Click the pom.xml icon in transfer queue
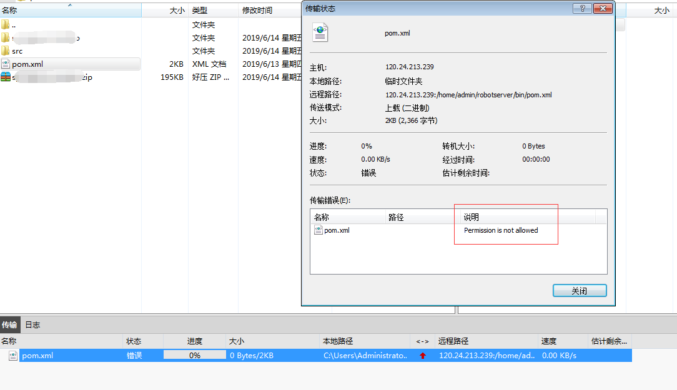The image size is (677, 390). [x=13, y=356]
